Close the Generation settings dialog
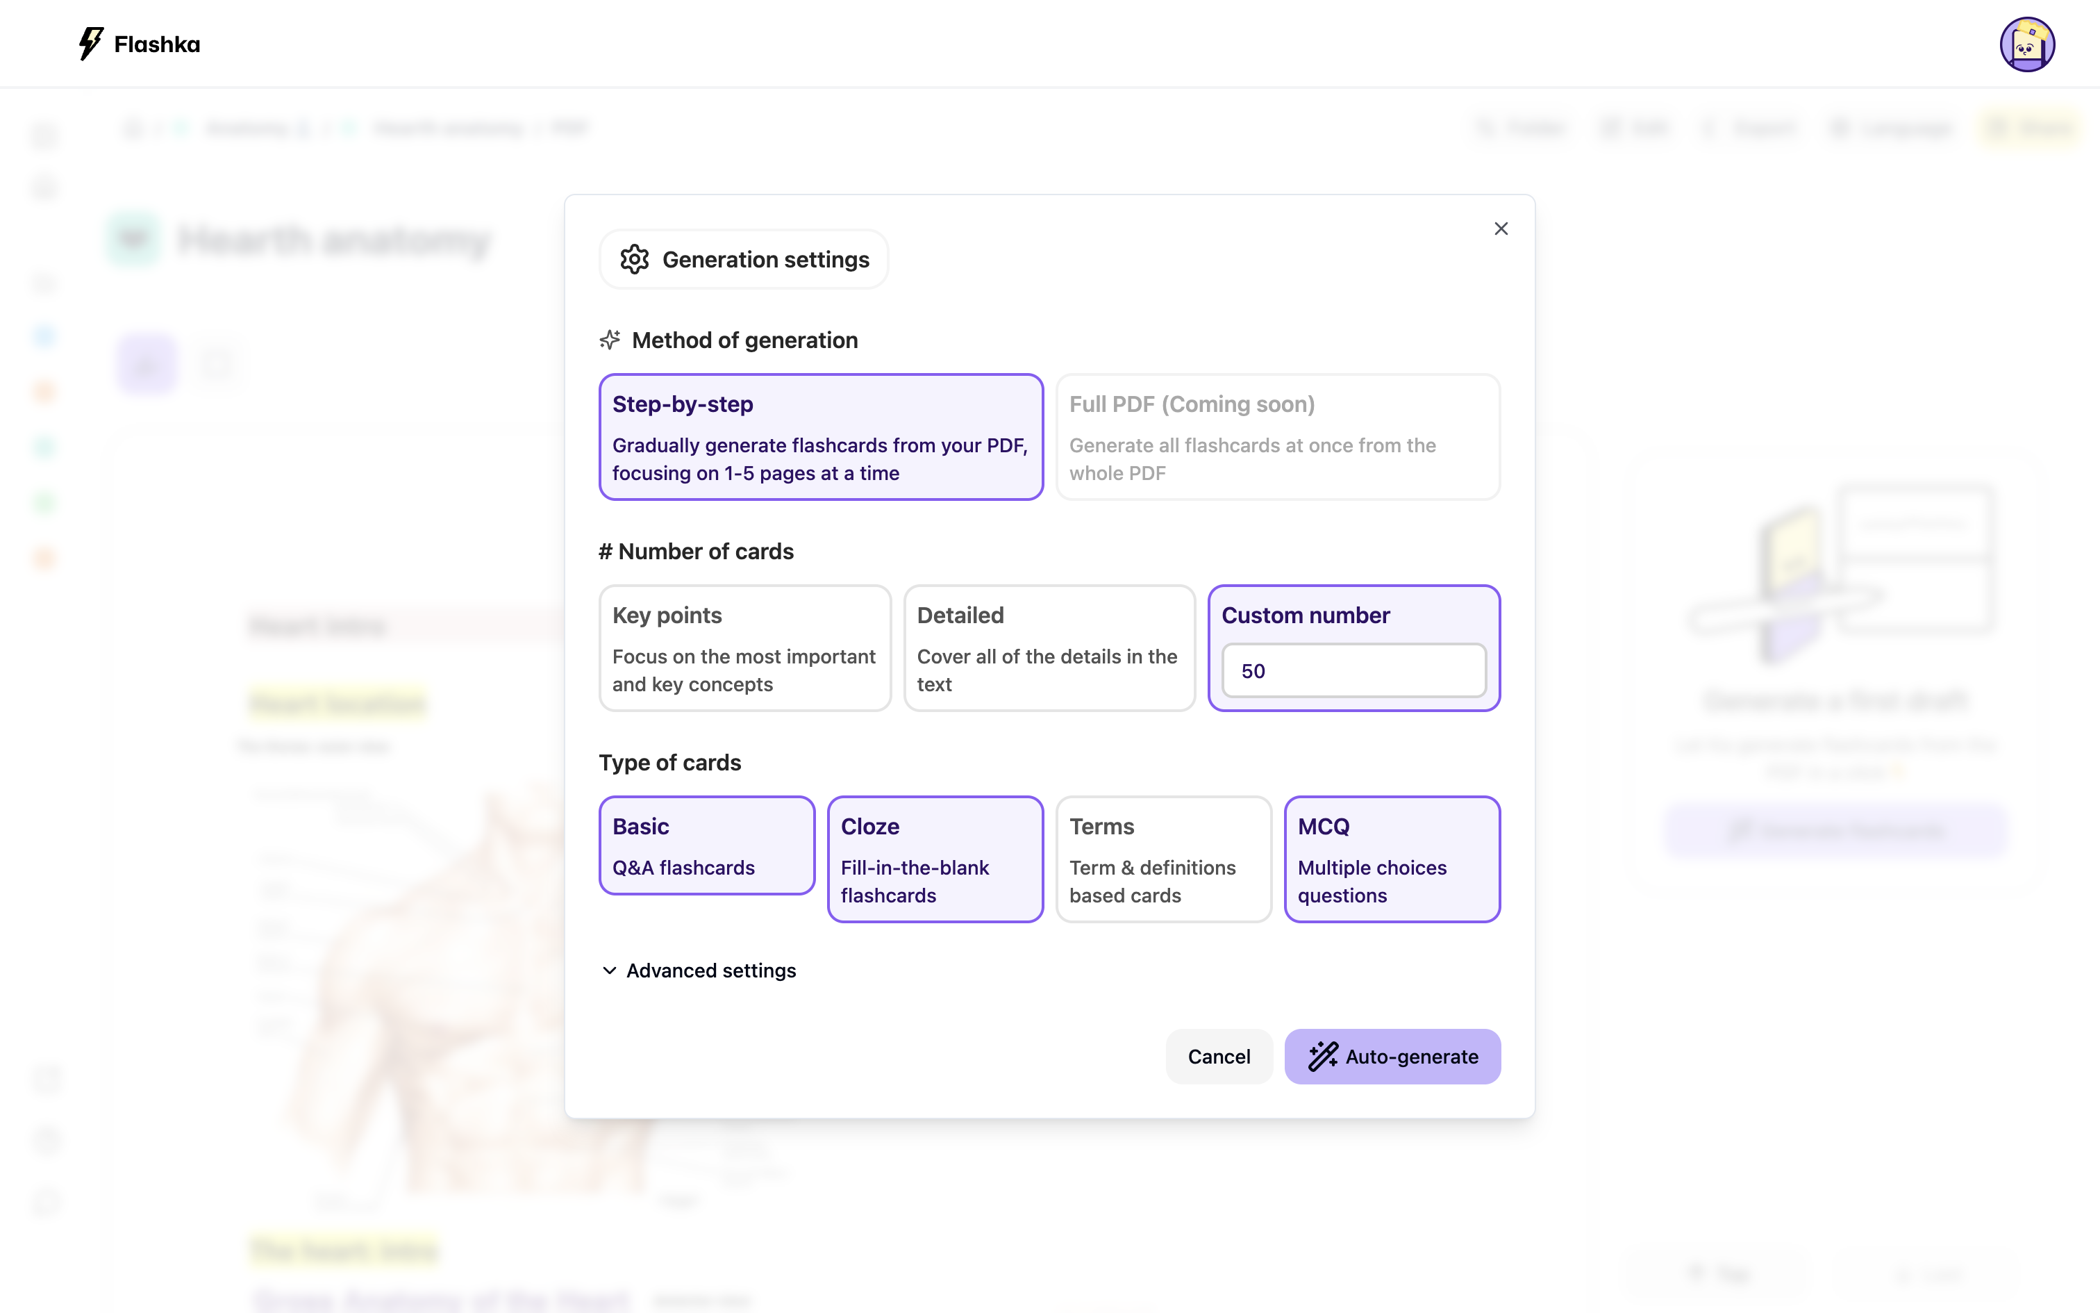The height and width of the screenshot is (1313, 2100). click(1501, 229)
